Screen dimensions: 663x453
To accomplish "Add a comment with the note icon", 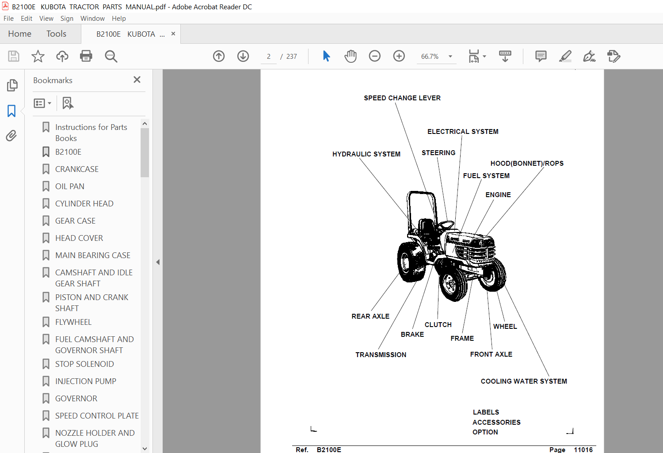I will coord(541,56).
